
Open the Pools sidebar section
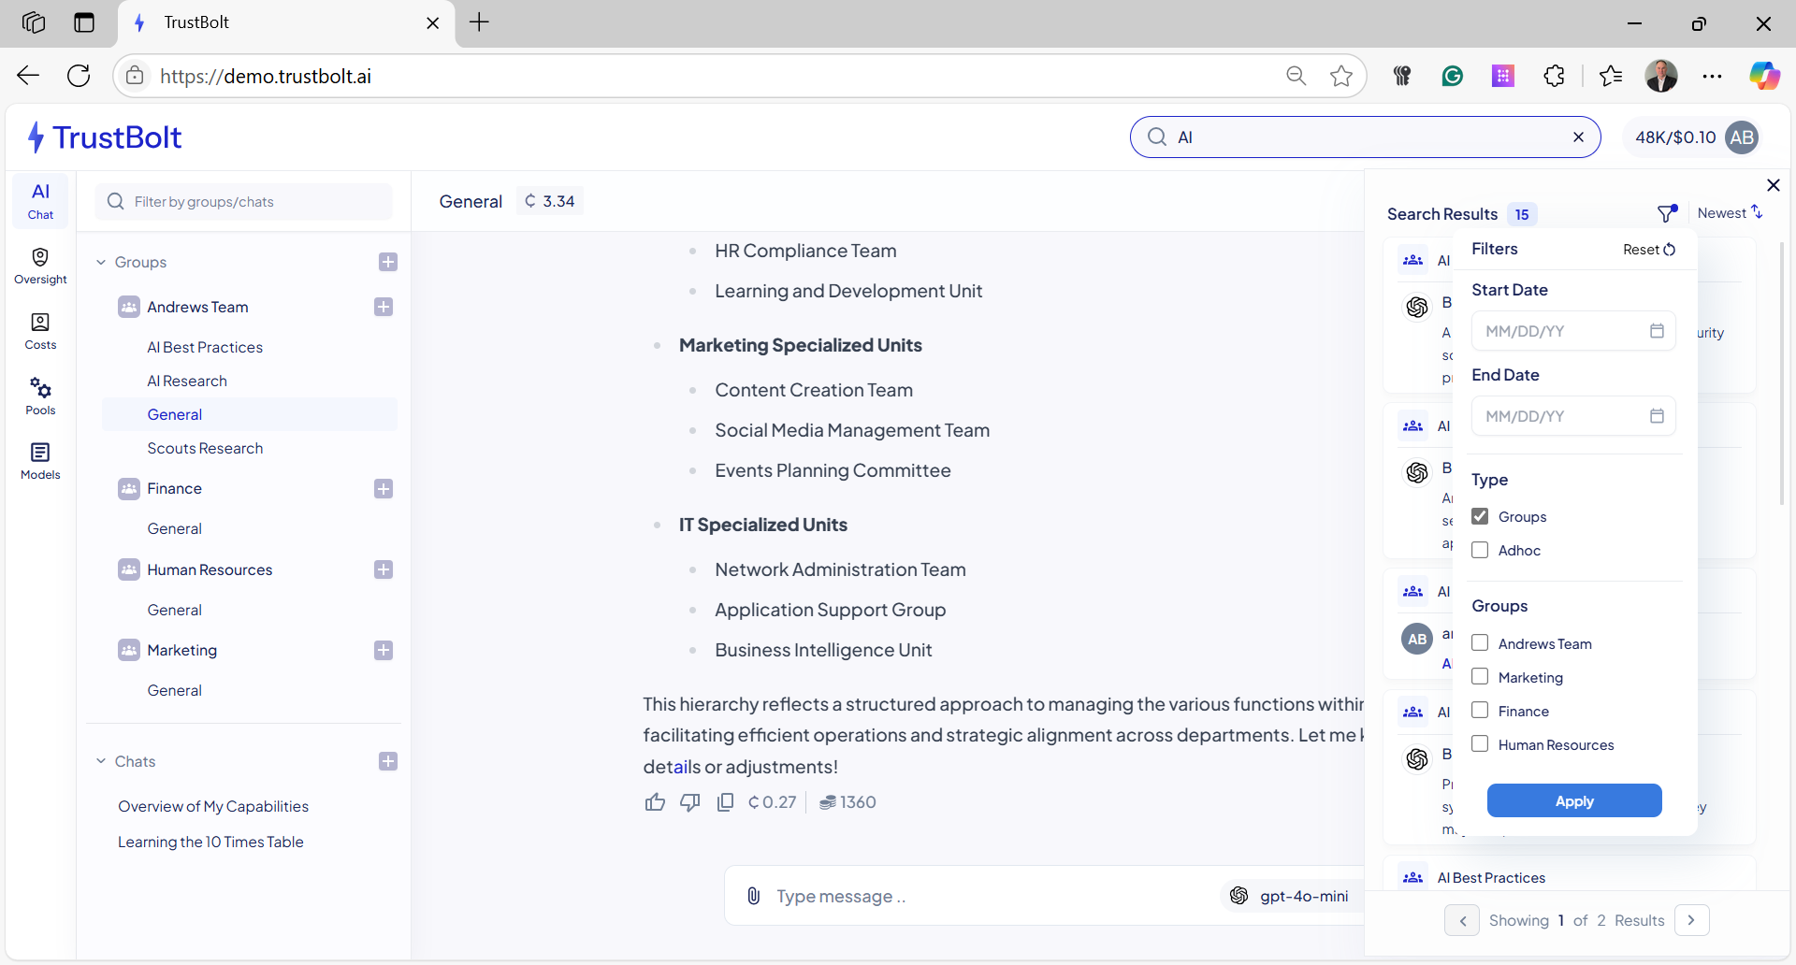tap(40, 396)
